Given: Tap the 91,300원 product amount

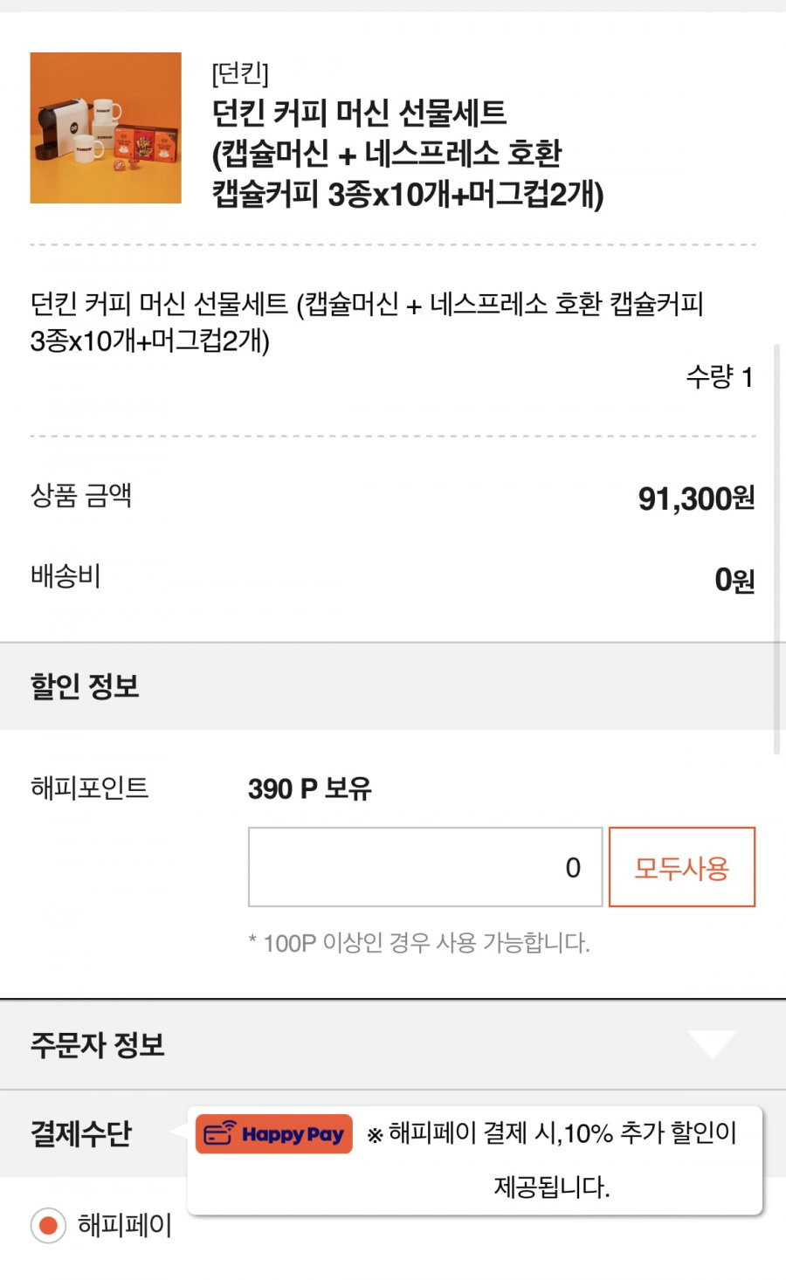Looking at the screenshot, I should 696,499.
